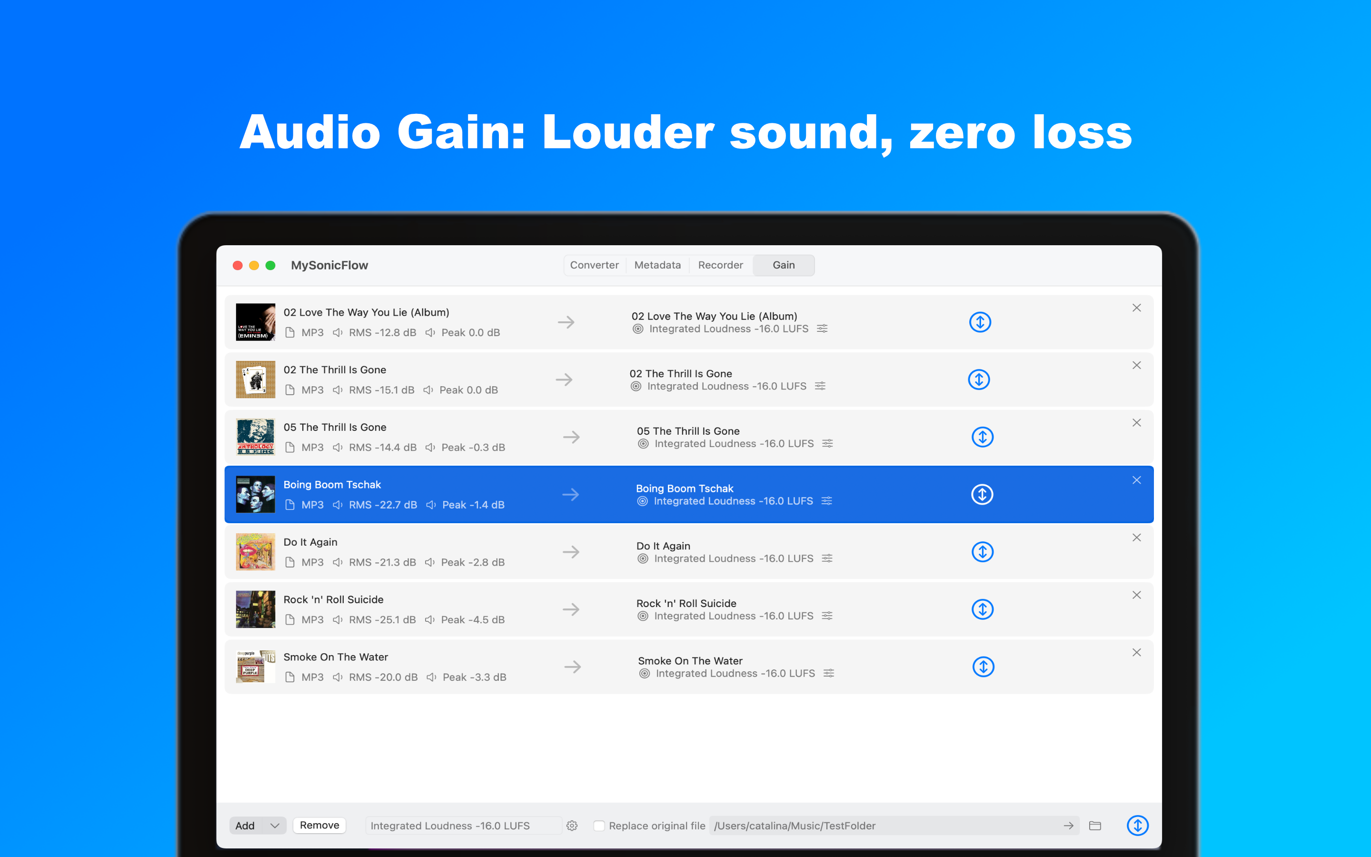Expand the Add dropdown arrow
Image resolution: width=1371 pixels, height=857 pixels.
275,826
